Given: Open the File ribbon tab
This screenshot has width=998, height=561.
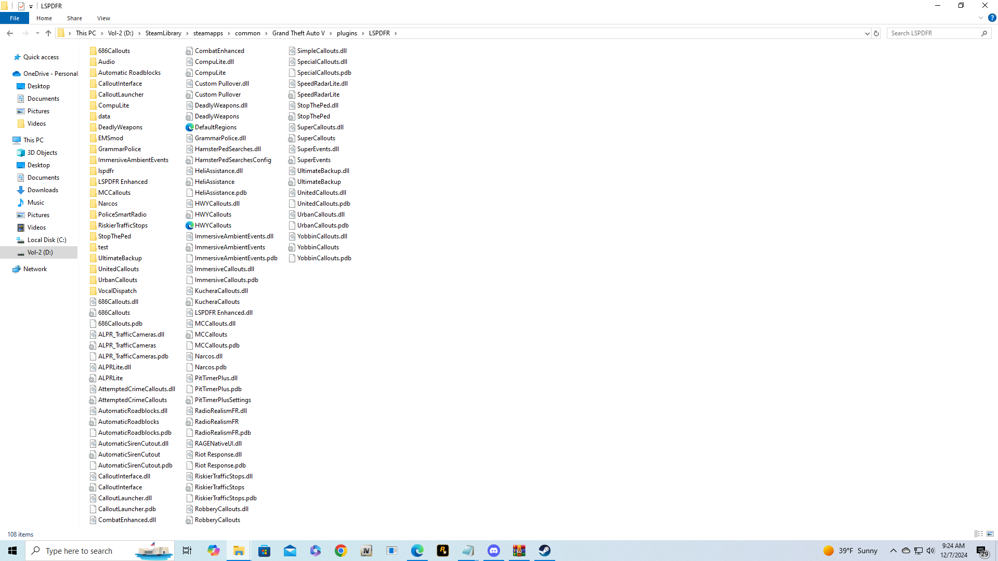Looking at the screenshot, I should [15, 18].
